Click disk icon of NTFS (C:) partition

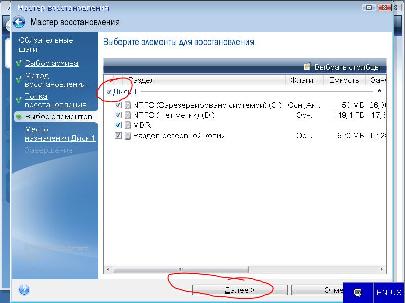(x=128, y=105)
